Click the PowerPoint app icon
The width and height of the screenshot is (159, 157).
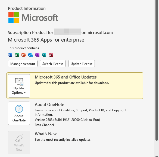pyautogui.click(x=24, y=55)
